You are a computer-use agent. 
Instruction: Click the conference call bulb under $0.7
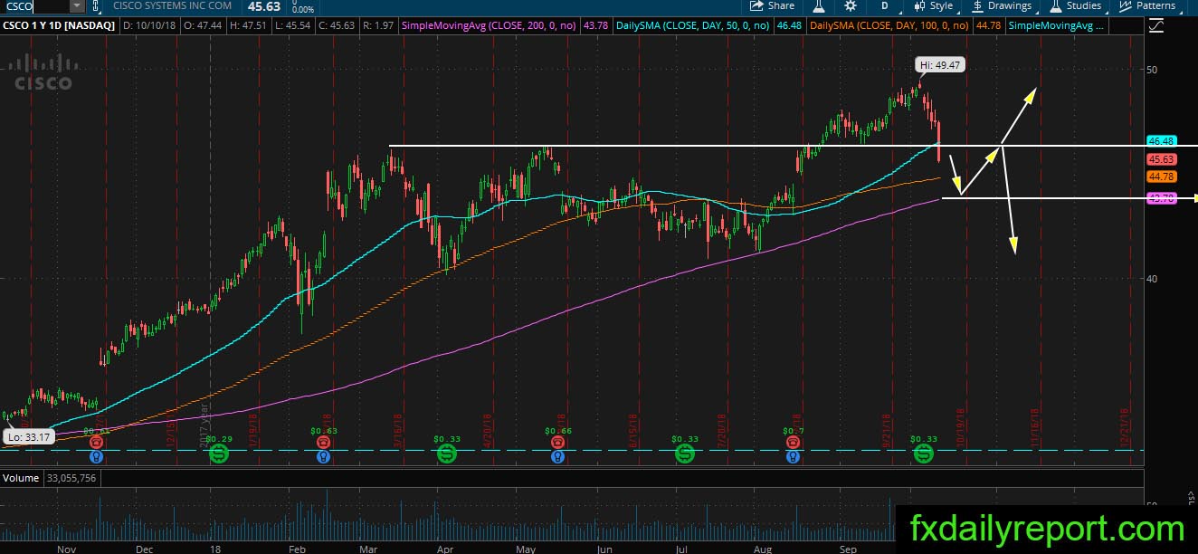point(794,457)
